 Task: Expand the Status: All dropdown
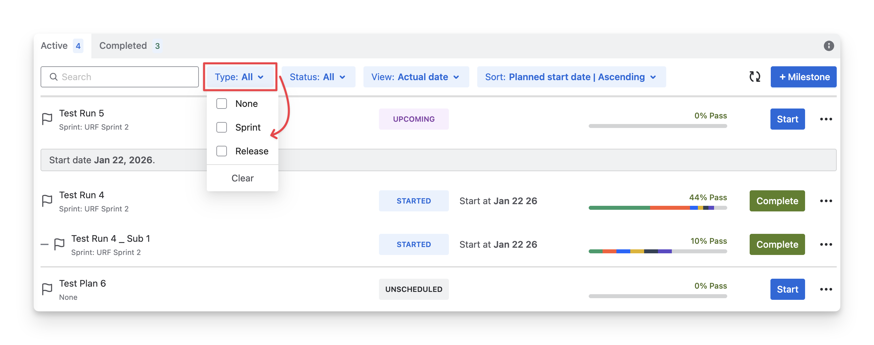(318, 77)
